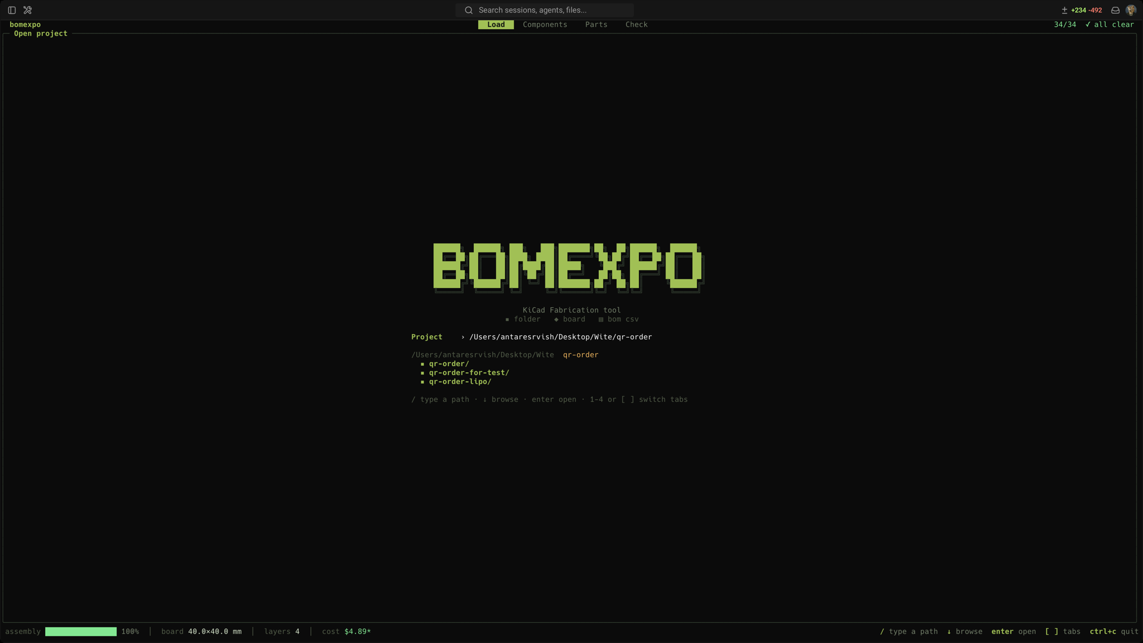Click the Project label
The height and width of the screenshot is (643, 1143).
(x=427, y=337)
